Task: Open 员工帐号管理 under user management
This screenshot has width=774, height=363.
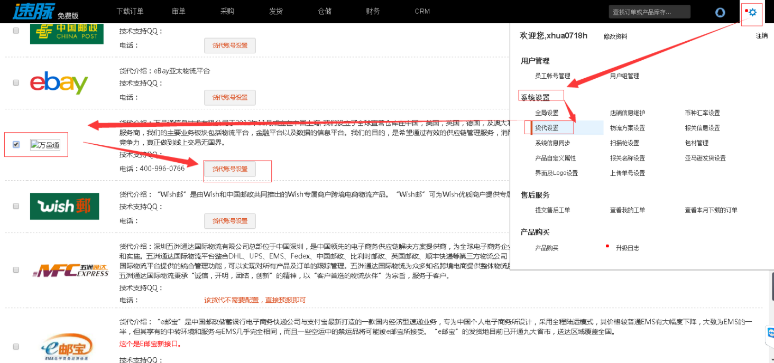Action: [x=552, y=76]
